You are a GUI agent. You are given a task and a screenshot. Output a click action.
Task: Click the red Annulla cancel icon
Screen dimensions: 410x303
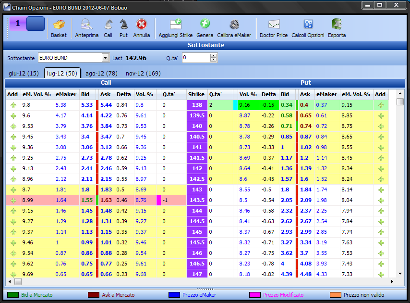(x=142, y=25)
